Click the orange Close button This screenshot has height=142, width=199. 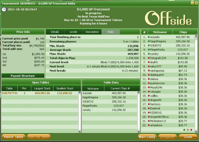click(x=188, y=137)
